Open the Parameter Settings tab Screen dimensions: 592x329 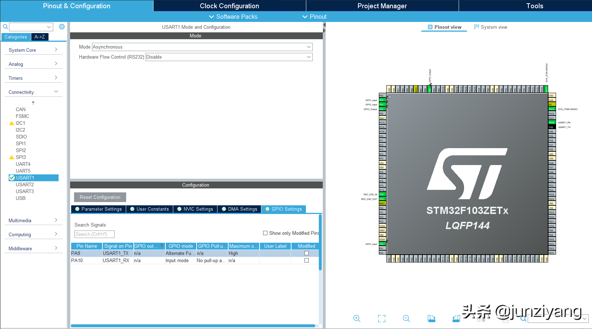pyautogui.click(x=98, y=209)
